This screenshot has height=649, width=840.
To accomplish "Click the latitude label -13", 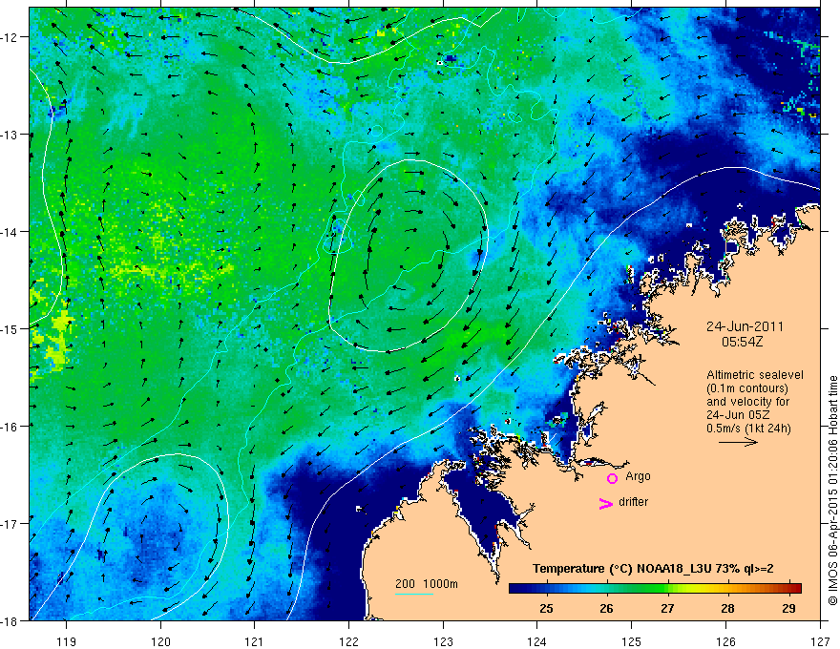I will point(10,135).
